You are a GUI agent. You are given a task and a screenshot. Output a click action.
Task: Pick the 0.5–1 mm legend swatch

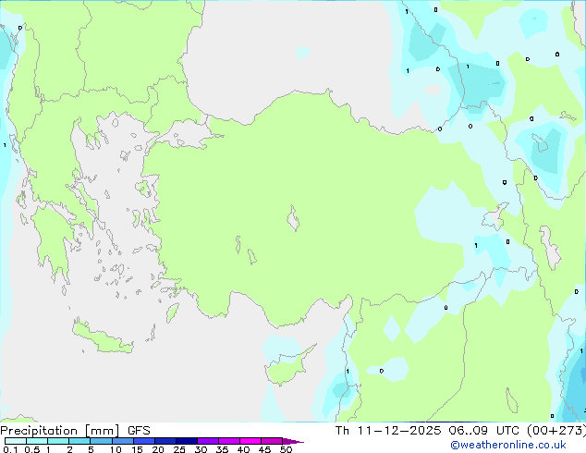coord(37,441)
